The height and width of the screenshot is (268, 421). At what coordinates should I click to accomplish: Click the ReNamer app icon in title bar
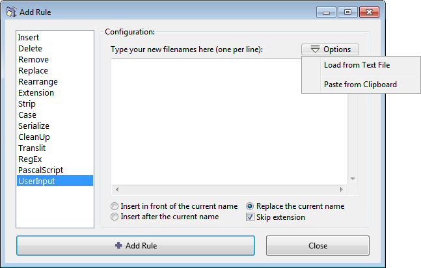(x=11, y=12)
